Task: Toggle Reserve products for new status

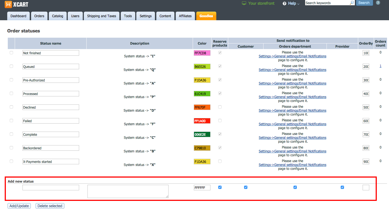Action: (220, 187)
